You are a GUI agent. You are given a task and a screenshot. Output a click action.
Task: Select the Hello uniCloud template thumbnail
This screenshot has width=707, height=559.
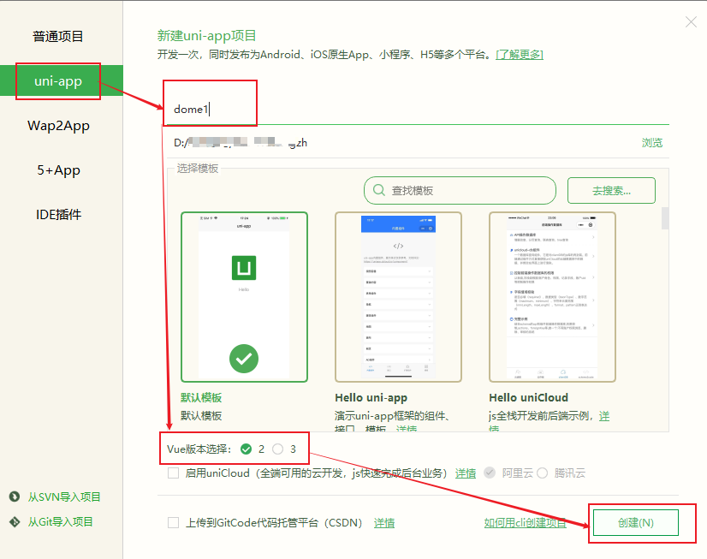[552, 297]
